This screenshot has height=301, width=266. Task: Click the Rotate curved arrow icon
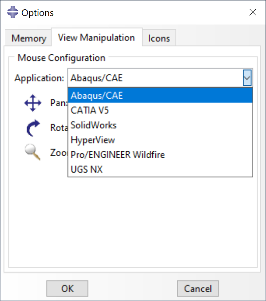[33, 128]
